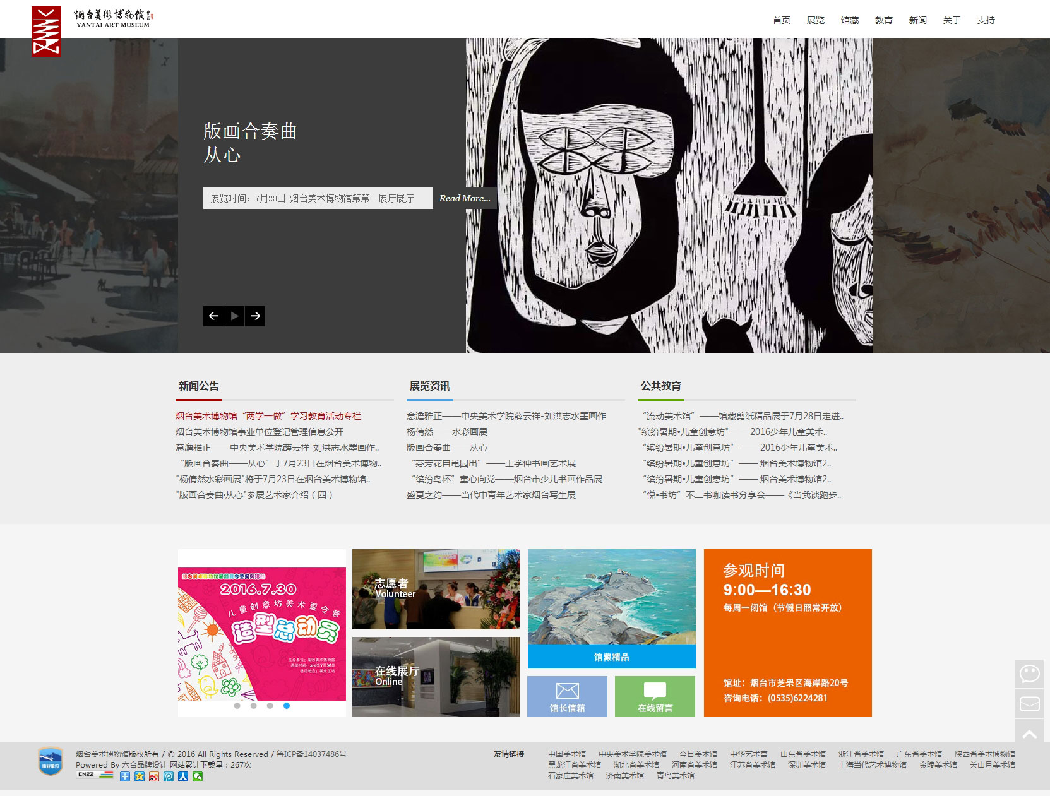The height and width of the screenshot is (796, 1050).
Task: Open 陕西省美术博物馆 friendly link
Action: [985, 754]
